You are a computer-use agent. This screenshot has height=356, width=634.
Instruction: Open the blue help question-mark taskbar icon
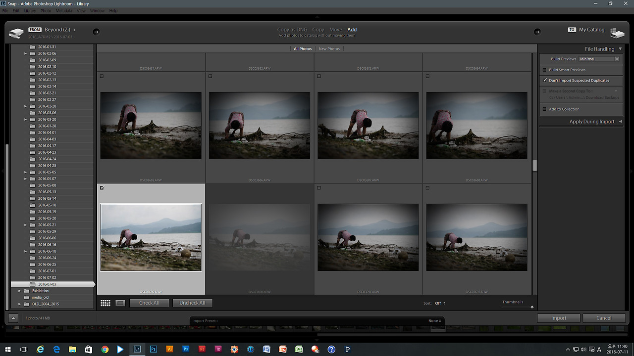tap(331, 349)
